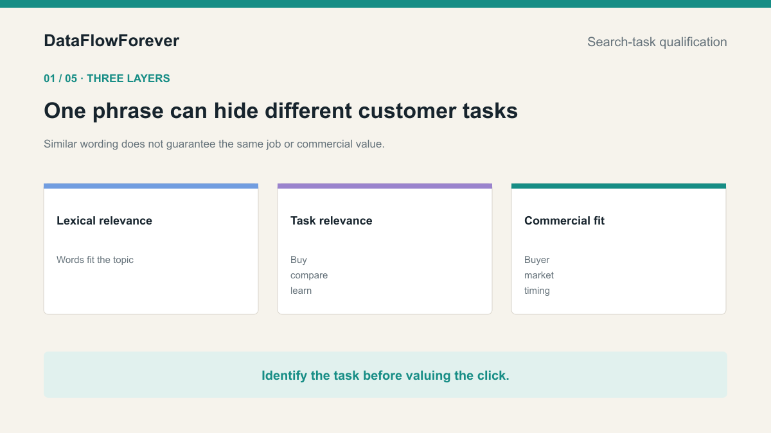Select the 01 / 05 · THREE LAYERS step label
Image resolution: width=771 pixels, height=433 pixels.
click(x=107, y=79)
